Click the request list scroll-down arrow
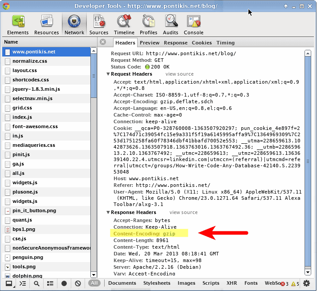Image resolution: width=317 pixels, height=291 pixels. (93, 275)
